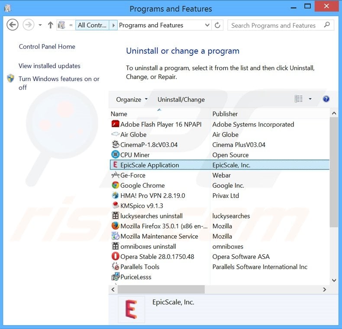Select the omniboxes uninstall icon
Image resolution: width=342 pixels, height=329 pixels.
115,246
